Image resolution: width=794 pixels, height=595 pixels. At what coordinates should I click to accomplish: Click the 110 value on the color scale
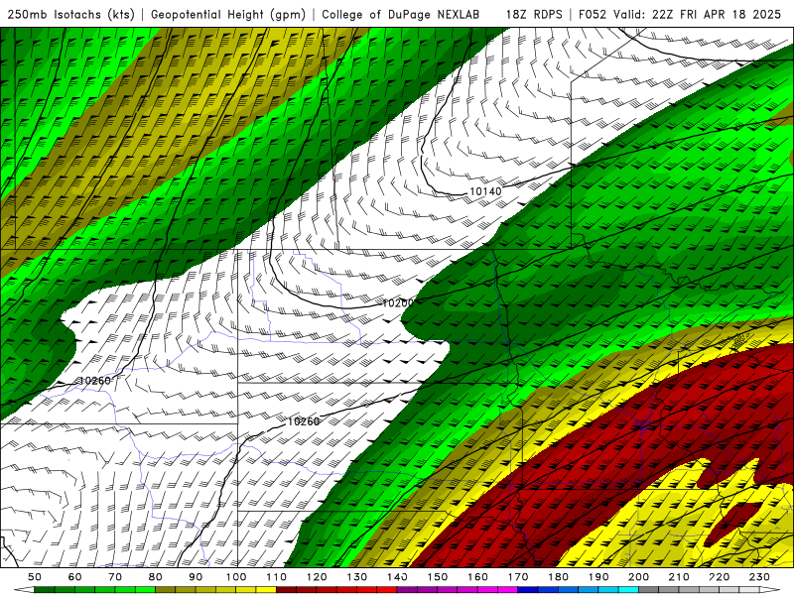277,577
